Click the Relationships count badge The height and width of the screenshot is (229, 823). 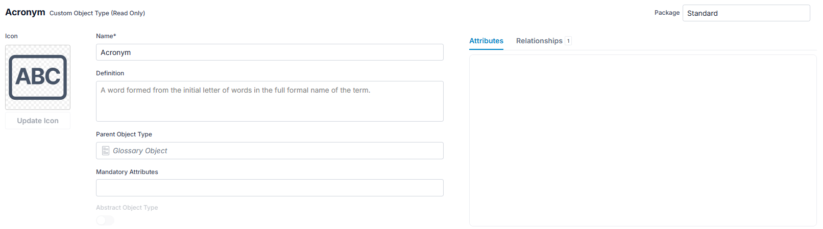[x=568, y=41]
